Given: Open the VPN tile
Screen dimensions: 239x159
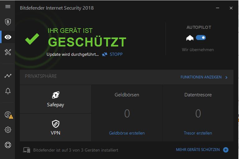Looking at the screenshot, I should (56, 127).
